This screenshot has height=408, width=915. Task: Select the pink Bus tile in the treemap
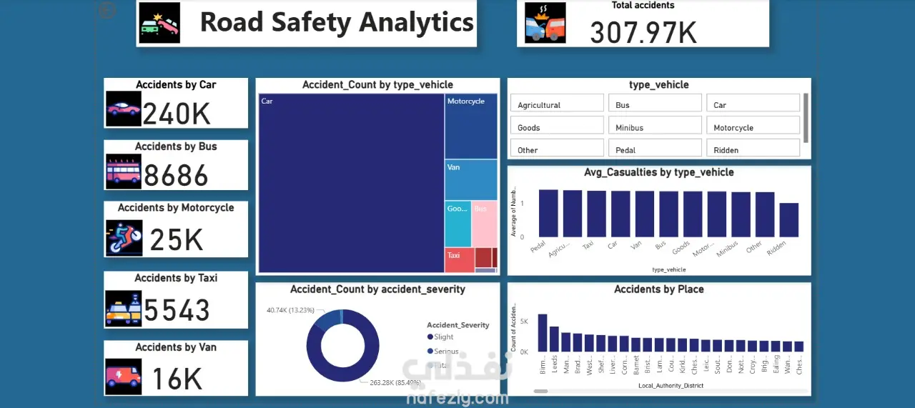tap(485, 224)
